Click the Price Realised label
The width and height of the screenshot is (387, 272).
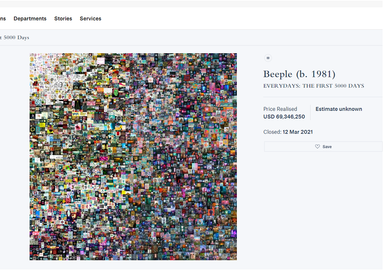[x=280, y=109]
